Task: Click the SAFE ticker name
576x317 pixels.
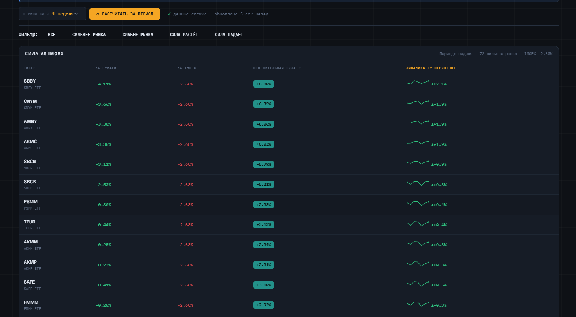Action: [29, 282]
